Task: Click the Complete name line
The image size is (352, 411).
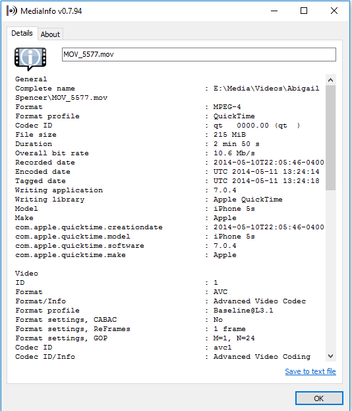Action: click(x=167, y=89)
